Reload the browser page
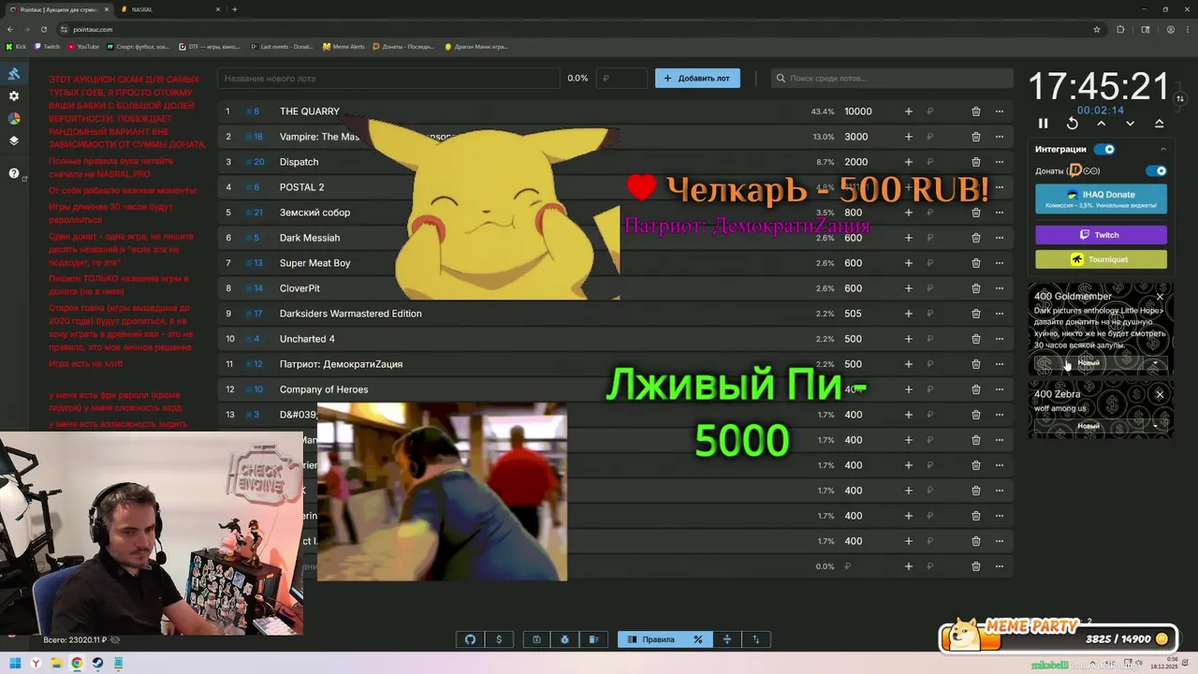The image size is (1198, 674). [x=43, y=29]
